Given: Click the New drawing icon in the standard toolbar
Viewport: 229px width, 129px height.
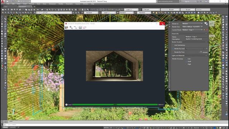Looking at the screenshot, I should (x=3, y=10).
